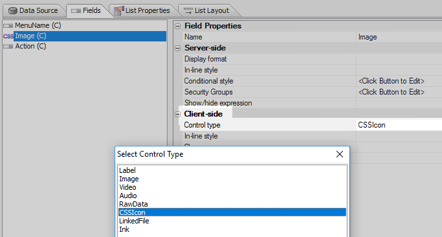Click the Action field type icon
The width and height of the screenshot is (442, 237).
tap(8, 47)
